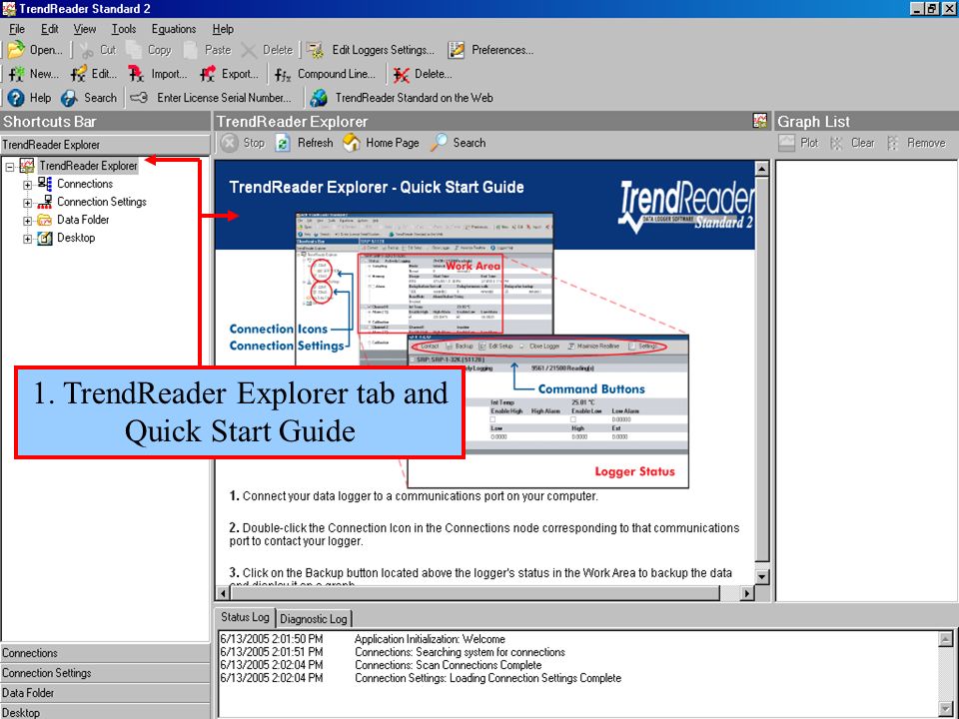Expand the Data Folder tree node

tap(28, 221)
